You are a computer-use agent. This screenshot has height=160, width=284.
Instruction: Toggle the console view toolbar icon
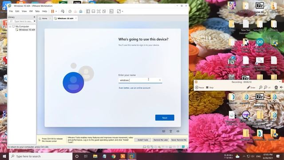(111, 11)
